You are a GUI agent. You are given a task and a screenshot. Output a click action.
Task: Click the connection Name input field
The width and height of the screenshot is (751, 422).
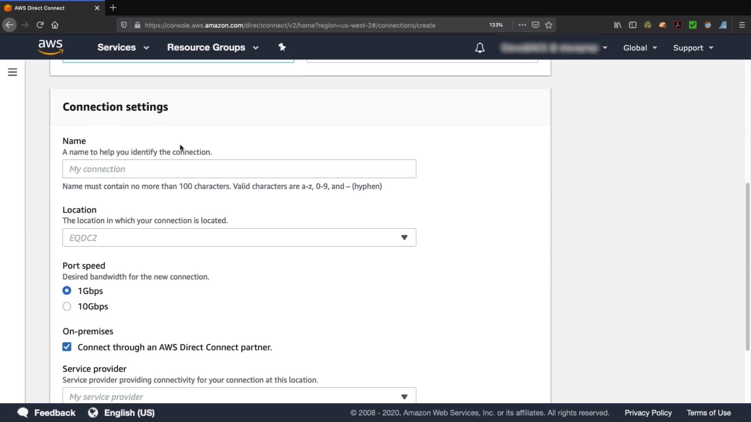[239, 169]
